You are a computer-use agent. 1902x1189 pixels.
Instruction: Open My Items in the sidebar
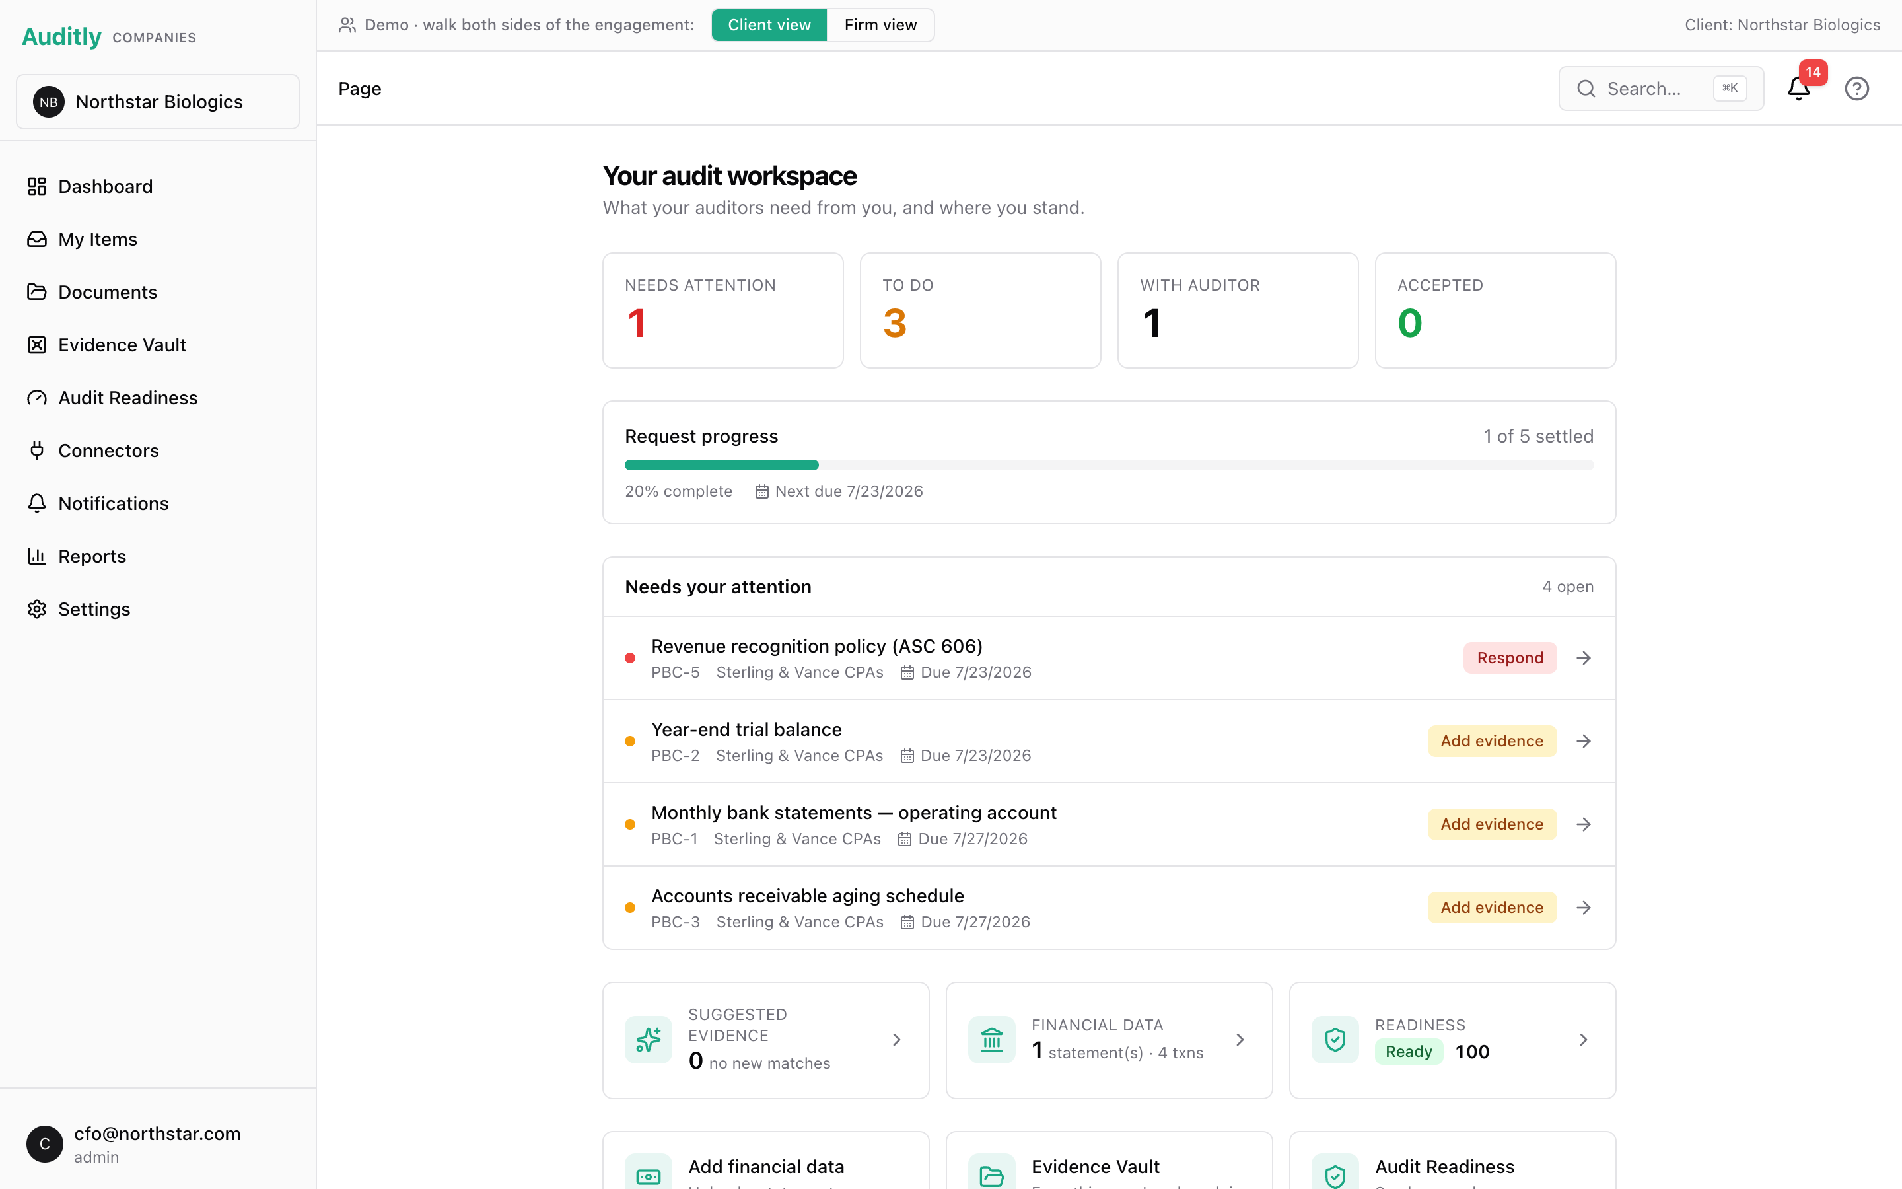pos(158,239)
